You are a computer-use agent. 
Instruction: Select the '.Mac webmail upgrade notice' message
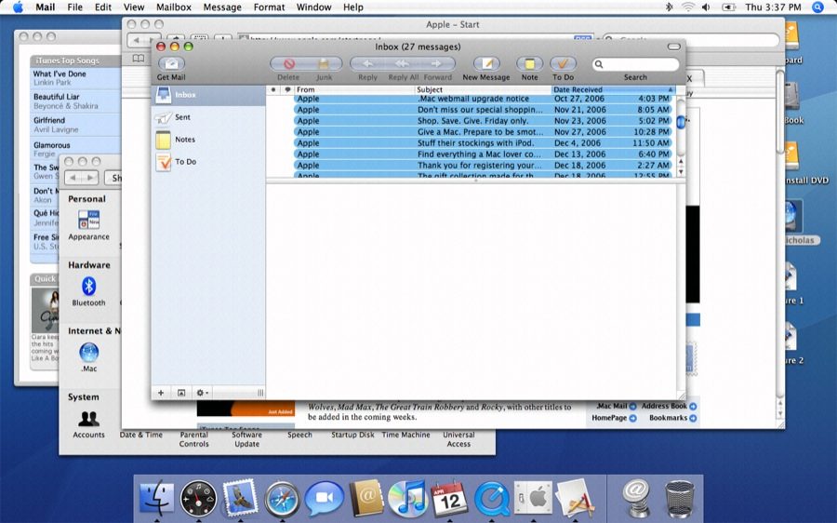pos(483,99)
